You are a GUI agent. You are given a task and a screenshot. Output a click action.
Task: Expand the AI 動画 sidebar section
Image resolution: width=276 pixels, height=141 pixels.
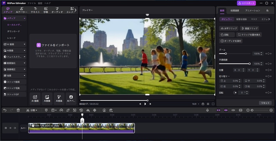[x=24, y=44]
